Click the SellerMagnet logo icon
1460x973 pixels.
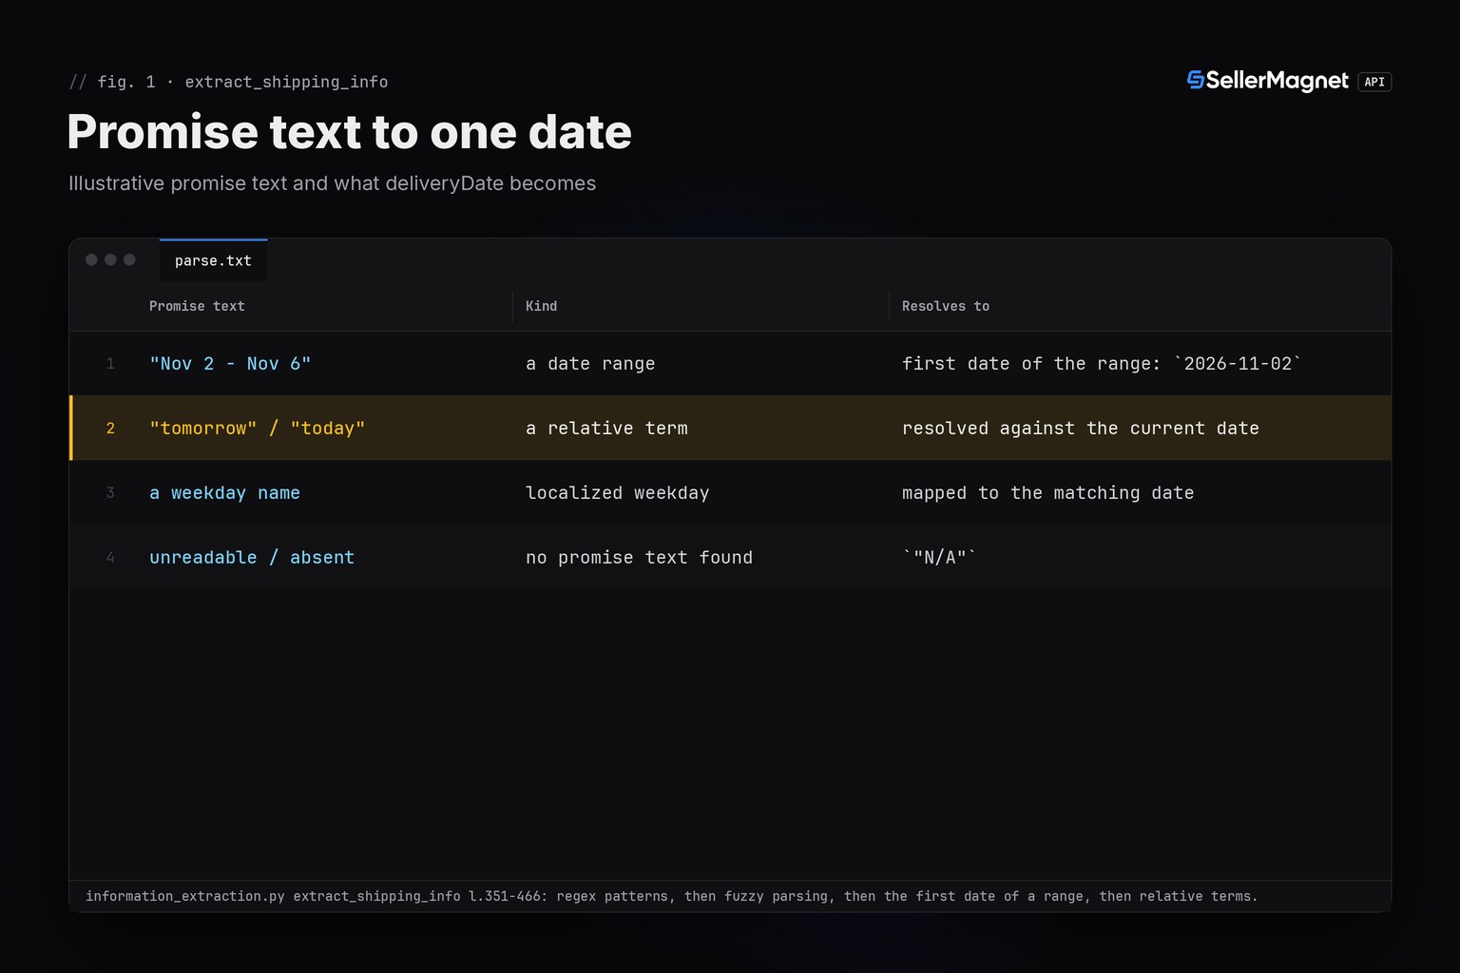pyautogui.click(x=1196, y=81)
